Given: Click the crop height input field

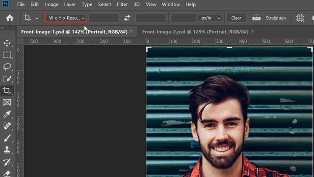Looking at the screenshot, I should click(151, 18).
